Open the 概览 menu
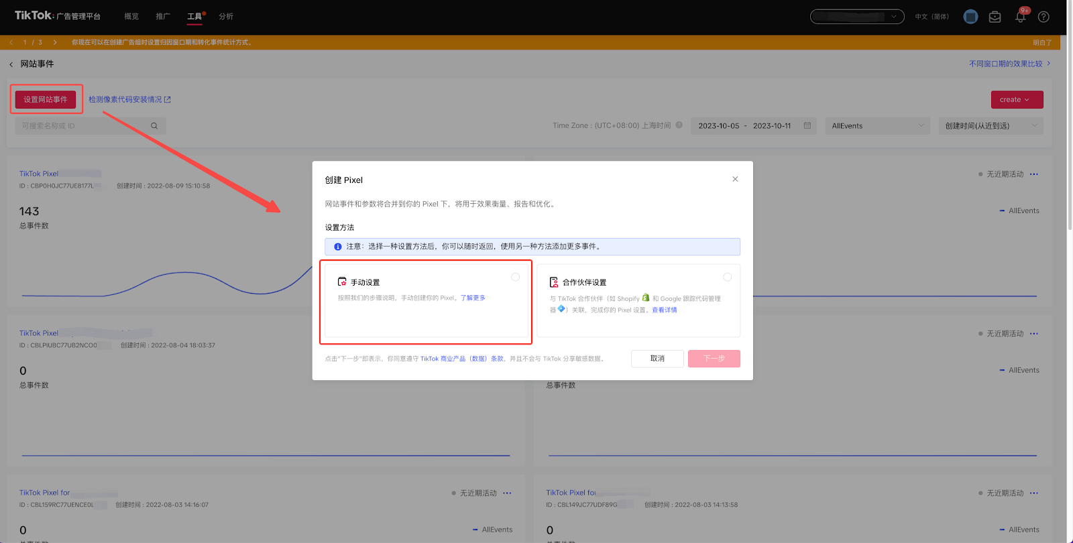Viewport: 1073px width, 543px height. pyautogui.click(x=131, y=16)
